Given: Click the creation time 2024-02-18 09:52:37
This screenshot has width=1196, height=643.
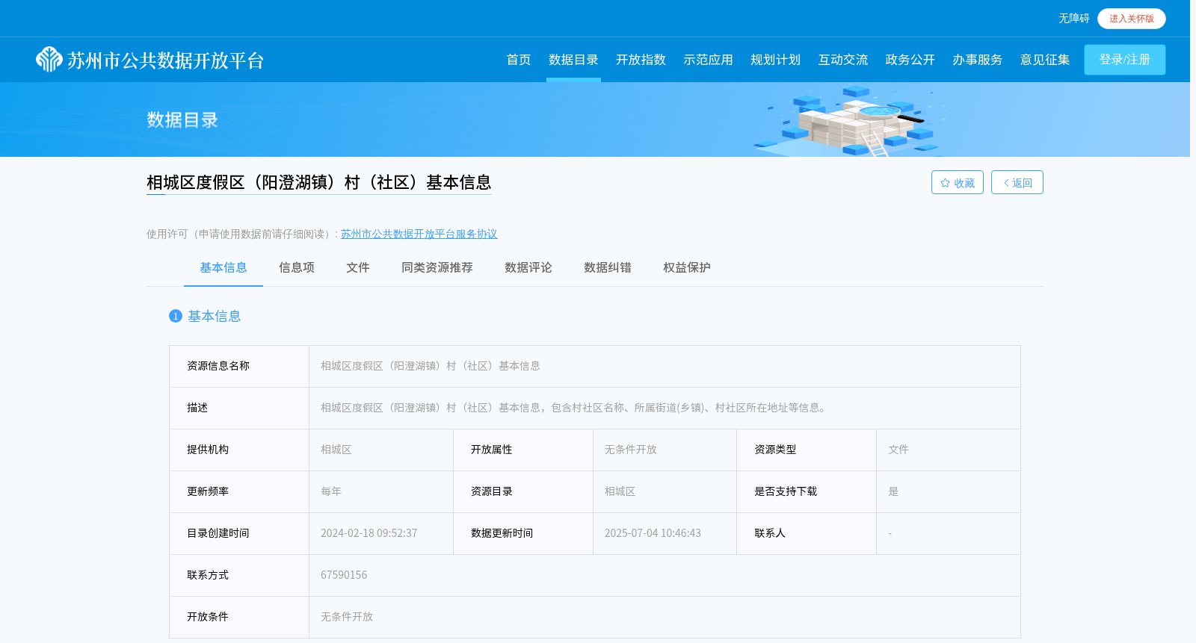Looking at the screenshot, I should click(x=369, y=533).
